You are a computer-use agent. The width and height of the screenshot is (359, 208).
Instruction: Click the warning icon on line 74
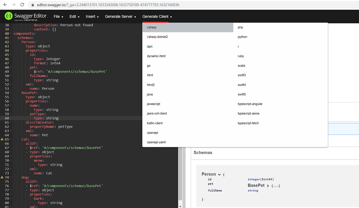[x=3, y=177]
